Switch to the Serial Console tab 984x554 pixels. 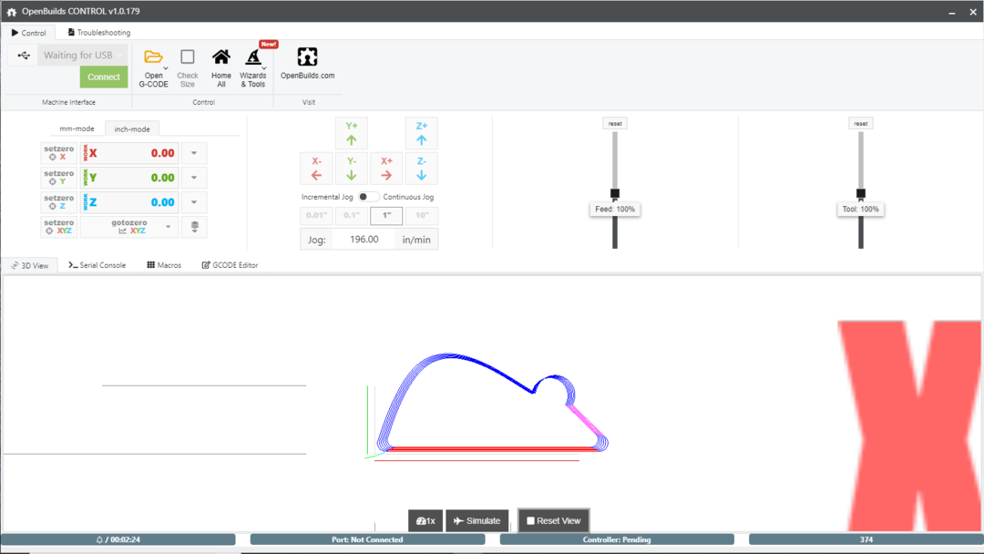click(97, 265)
